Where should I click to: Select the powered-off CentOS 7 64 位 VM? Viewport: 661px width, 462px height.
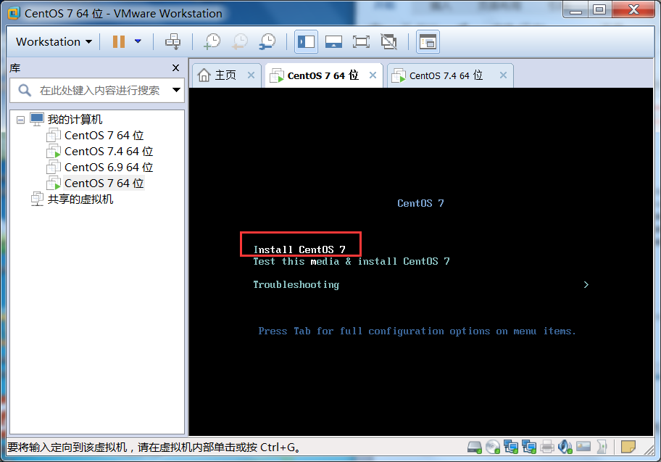click(104, 136)
